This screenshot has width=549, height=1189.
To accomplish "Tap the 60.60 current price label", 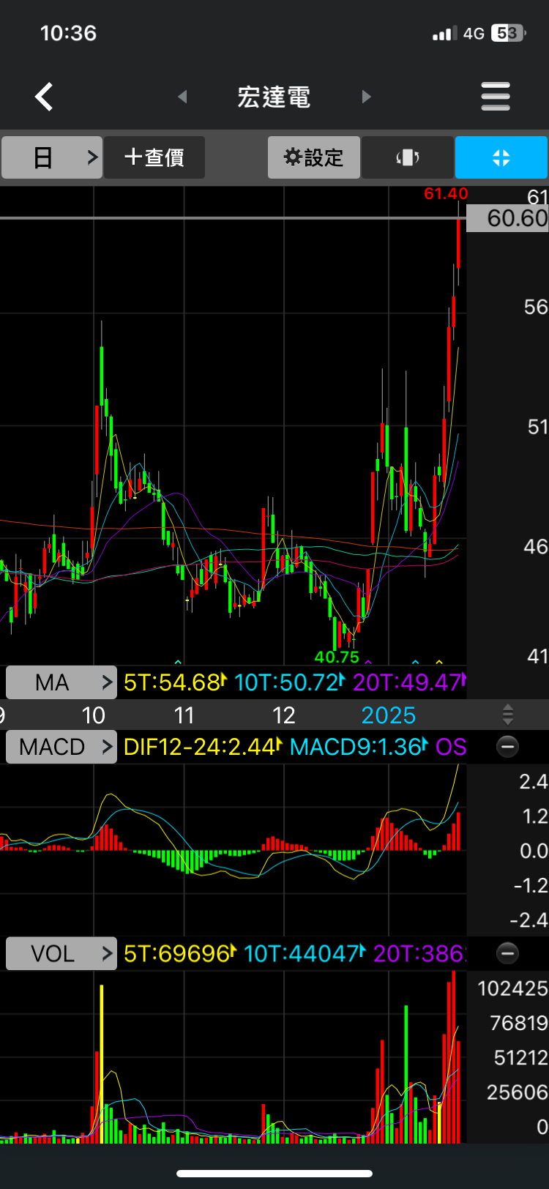I will 507,218.
